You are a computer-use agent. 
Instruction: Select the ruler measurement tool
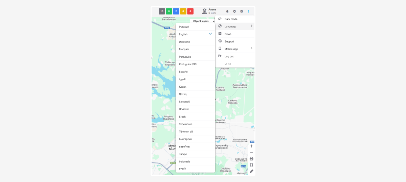pyautogui.click(x=251, y=171)
